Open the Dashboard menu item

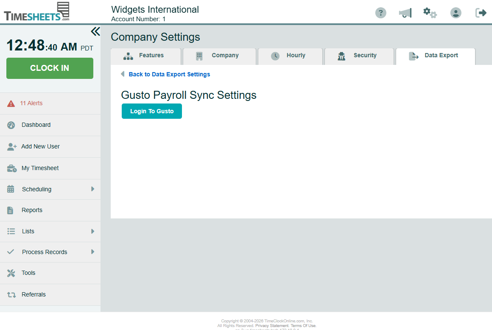pos(50,125)
